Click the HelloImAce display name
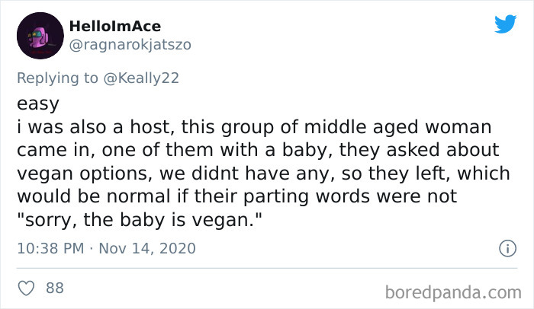 [x=115, y=27]
